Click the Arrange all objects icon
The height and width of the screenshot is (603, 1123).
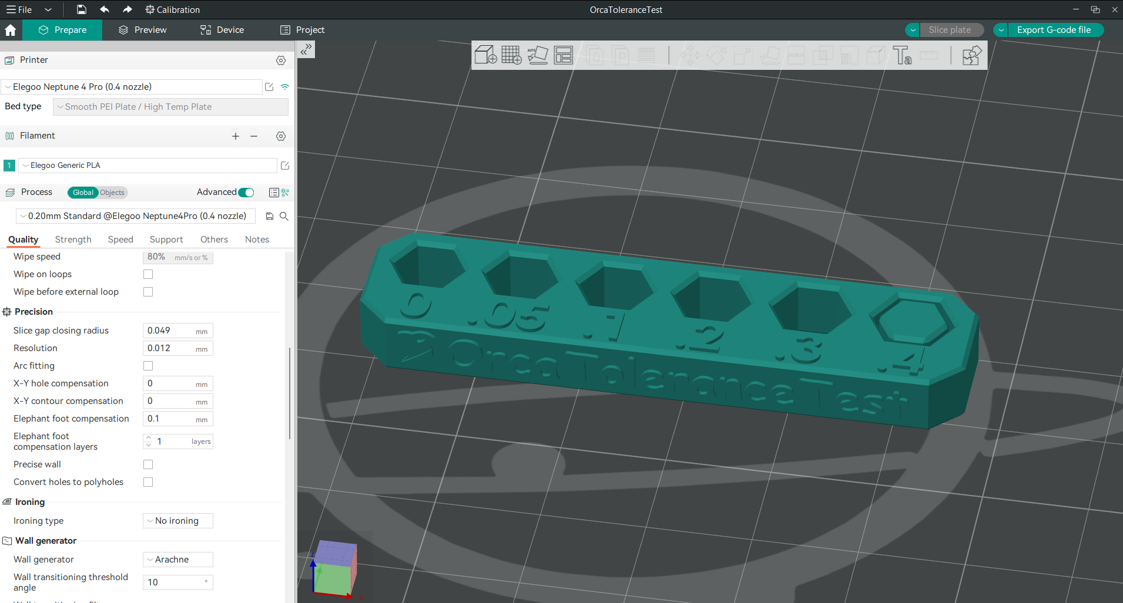(563, 55)
